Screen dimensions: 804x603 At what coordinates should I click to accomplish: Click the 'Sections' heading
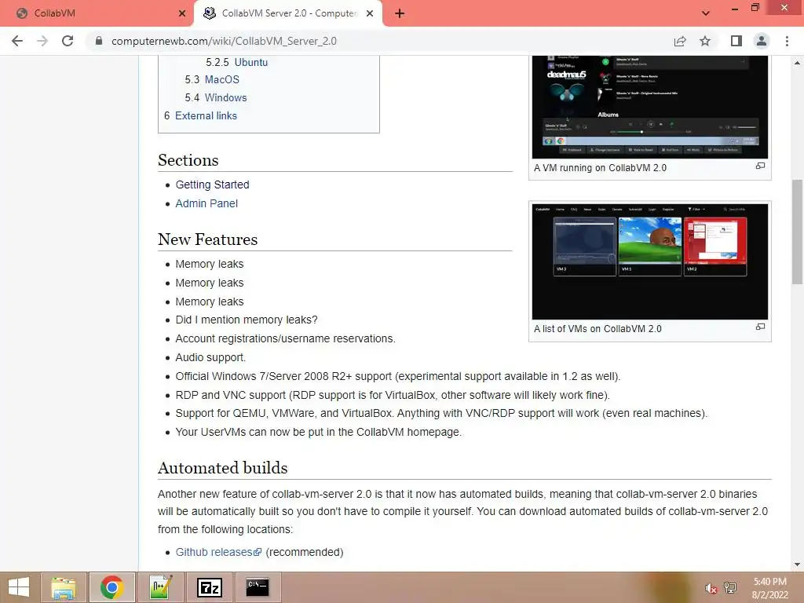[188, 160]
